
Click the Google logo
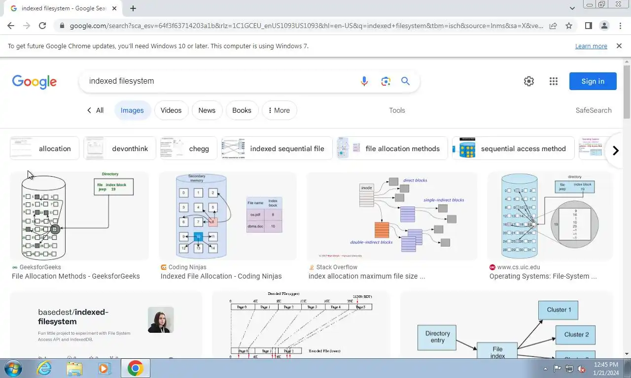point(35,82)
